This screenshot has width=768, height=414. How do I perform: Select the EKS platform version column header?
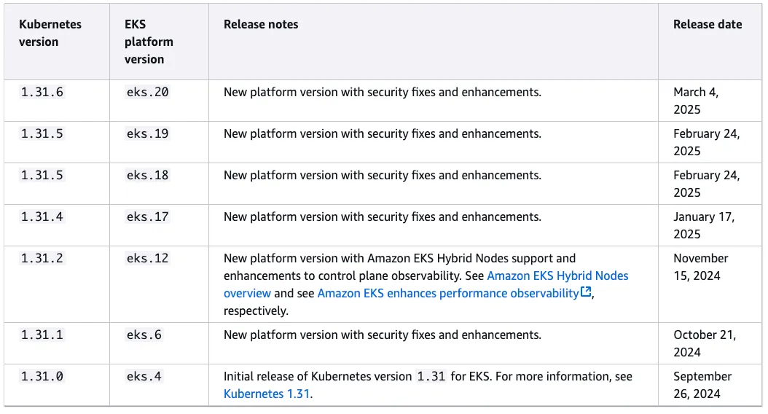[149, 42]
